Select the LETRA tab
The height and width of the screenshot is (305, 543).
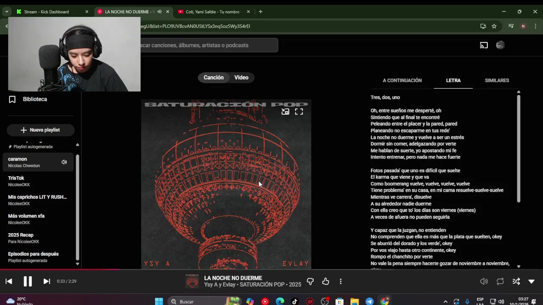point(453,80)
